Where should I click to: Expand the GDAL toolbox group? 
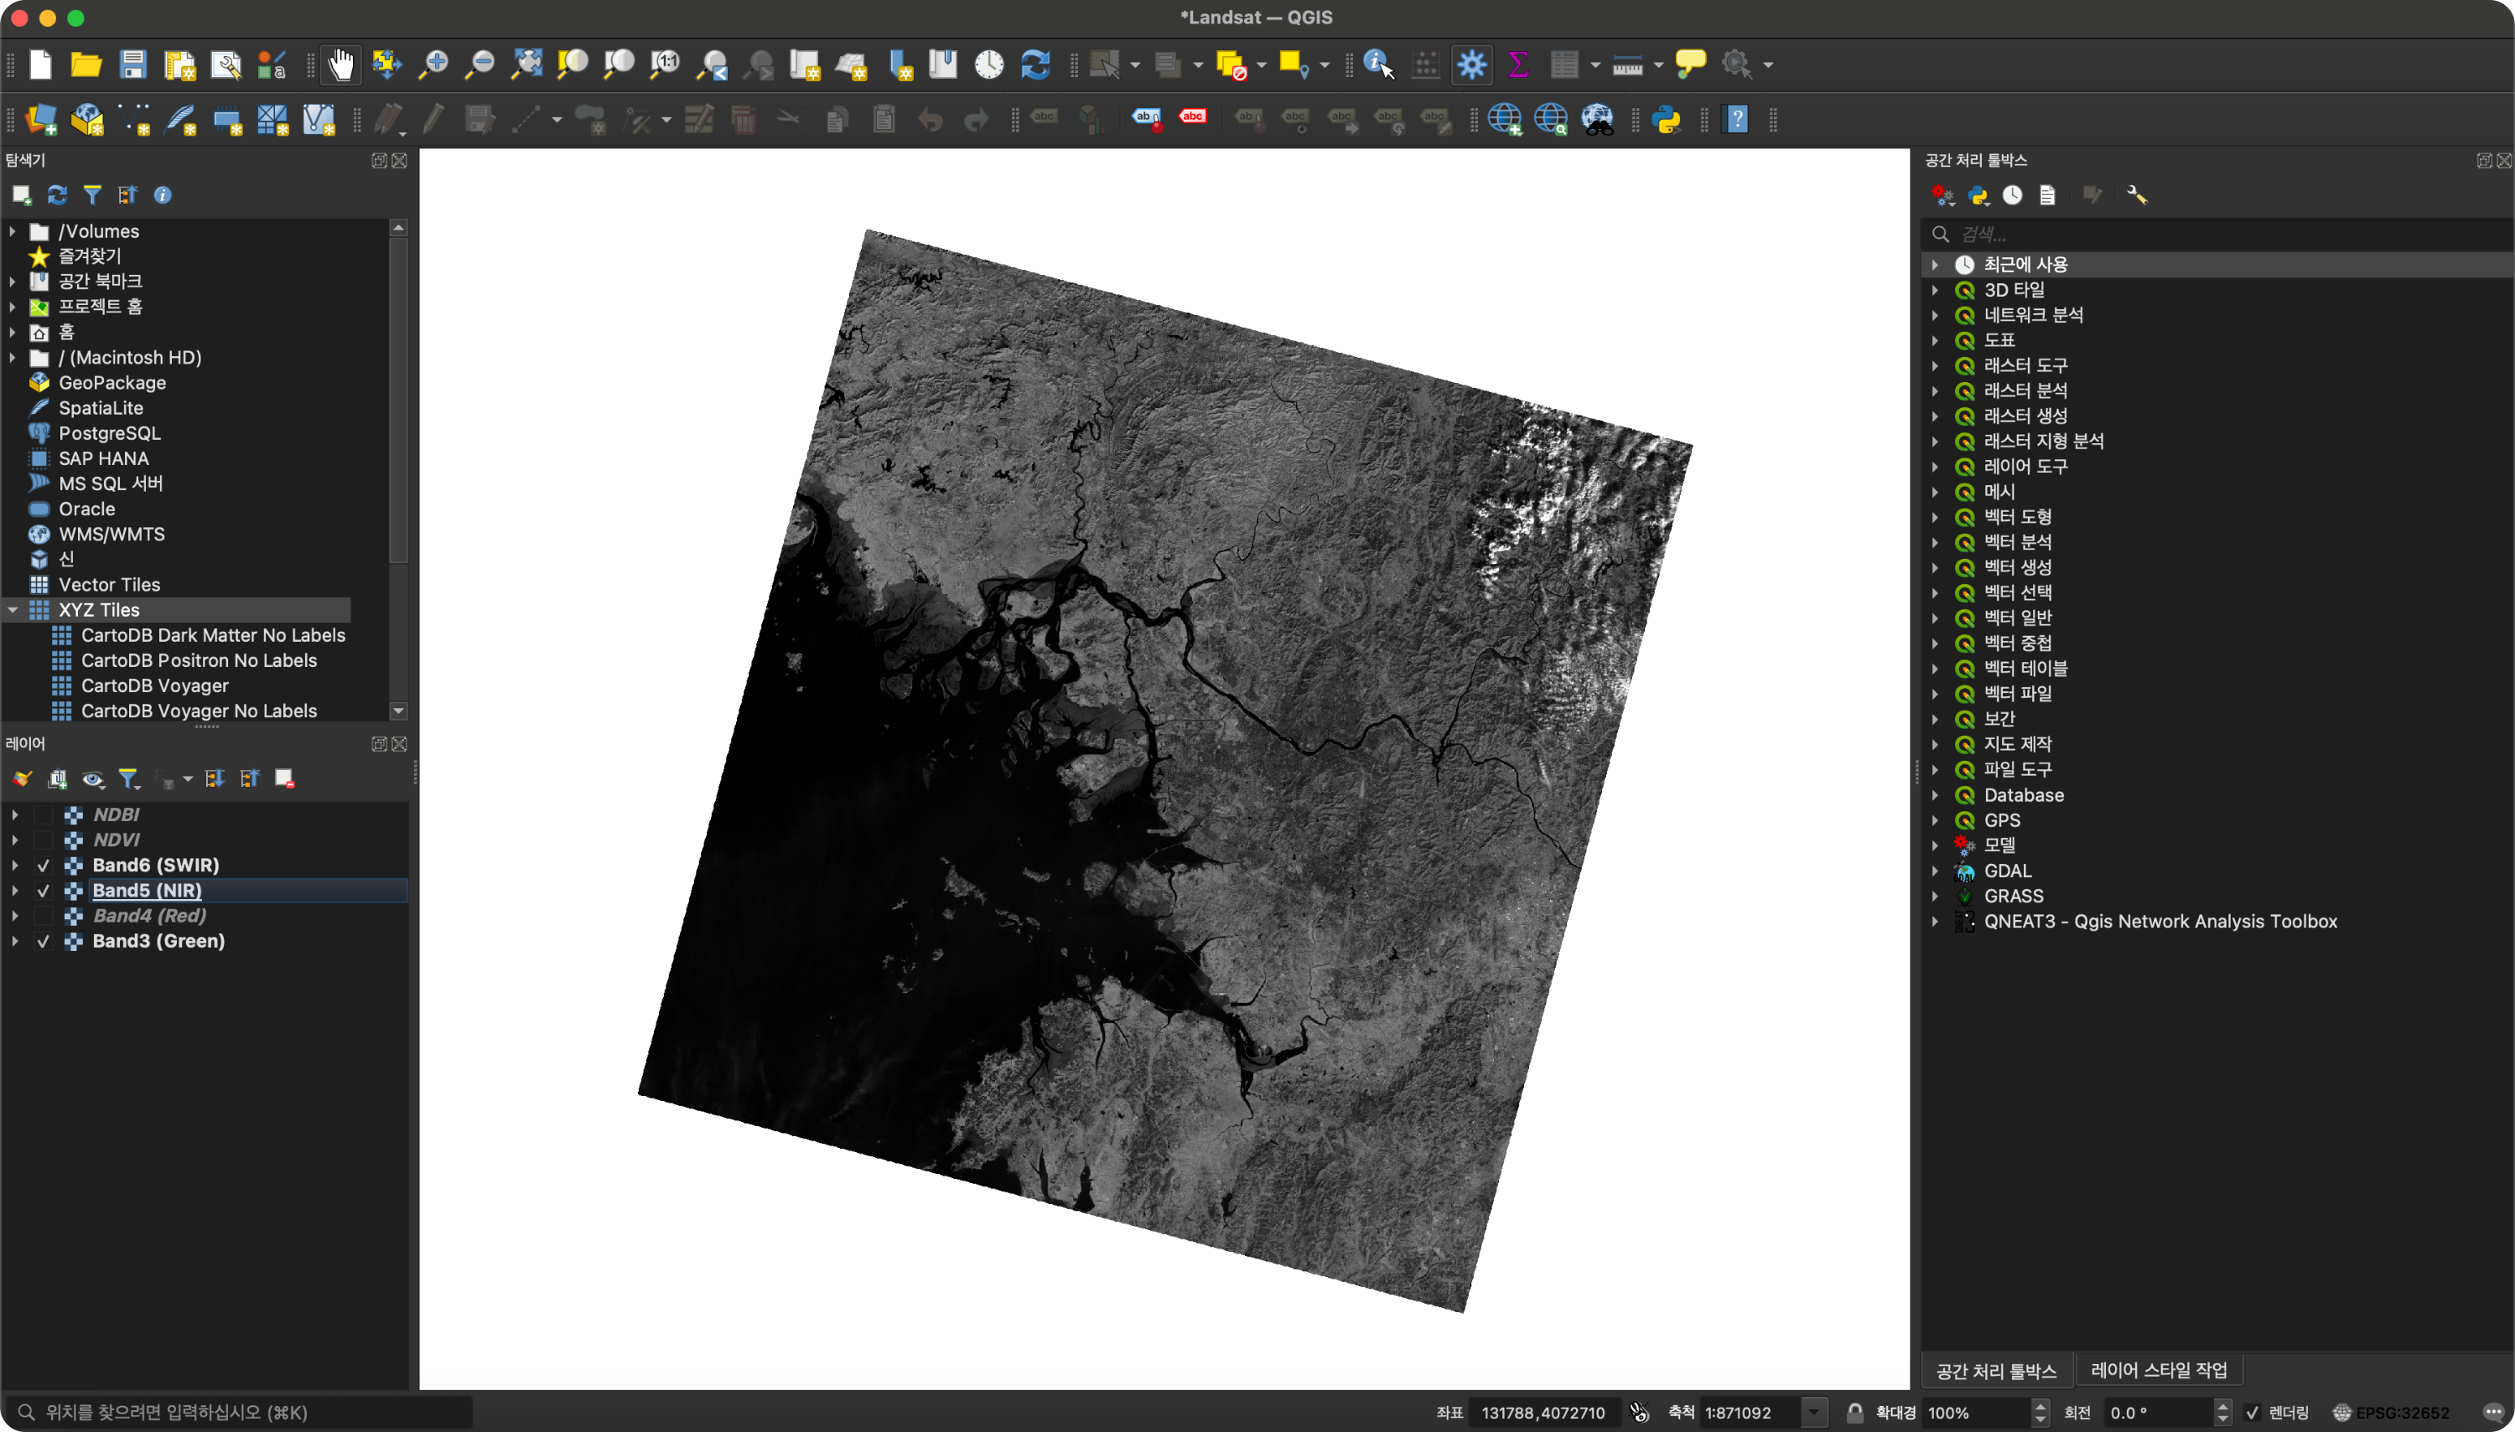pyautogui.click(x=1935, y=871)
